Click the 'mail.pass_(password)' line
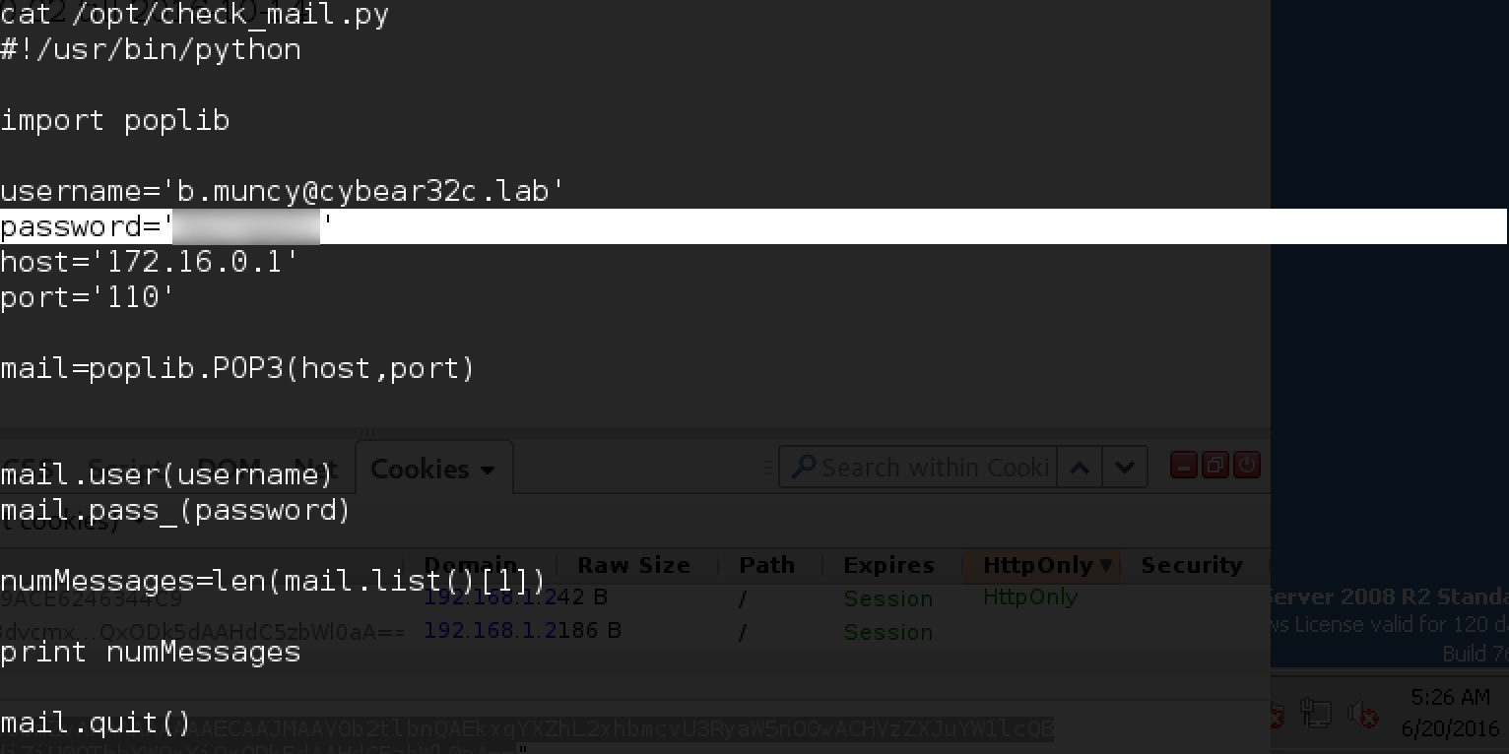Image resolution: width=1509 pixels, height=754 pixels. [176, 510]
